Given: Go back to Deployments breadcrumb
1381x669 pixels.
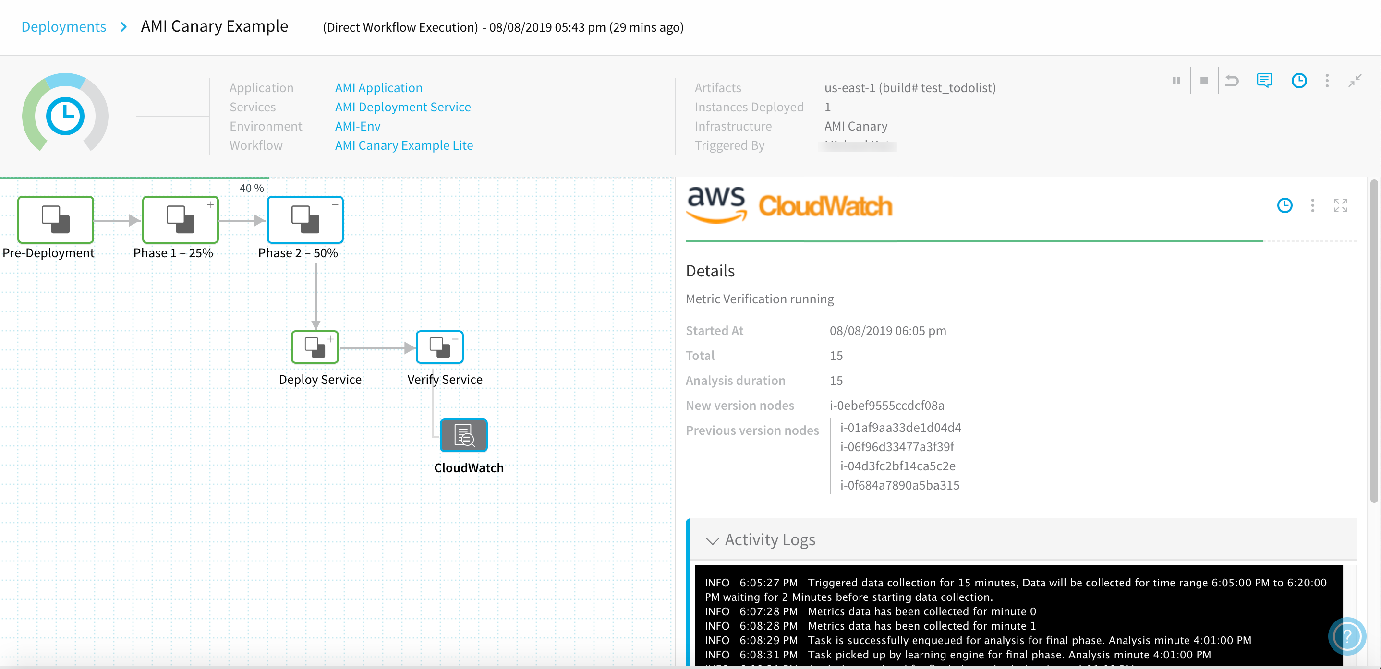Looking at the screenshot, I should pyautogui.click(x=64, y=27).
